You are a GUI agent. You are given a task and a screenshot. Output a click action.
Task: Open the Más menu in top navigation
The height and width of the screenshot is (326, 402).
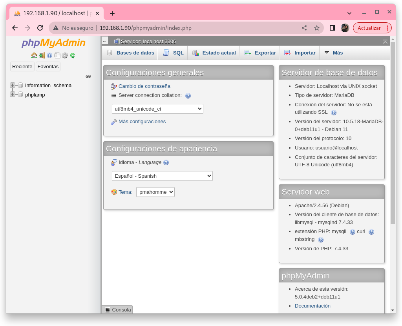coord(333,53)
